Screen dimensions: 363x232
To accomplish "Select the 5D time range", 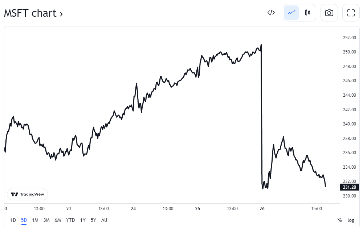I will (x=24, y=220).
